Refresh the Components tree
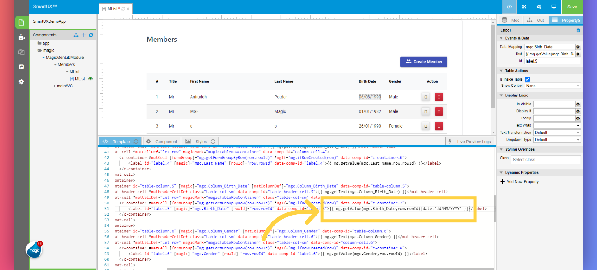597x270 pixels. pos(91,35)
